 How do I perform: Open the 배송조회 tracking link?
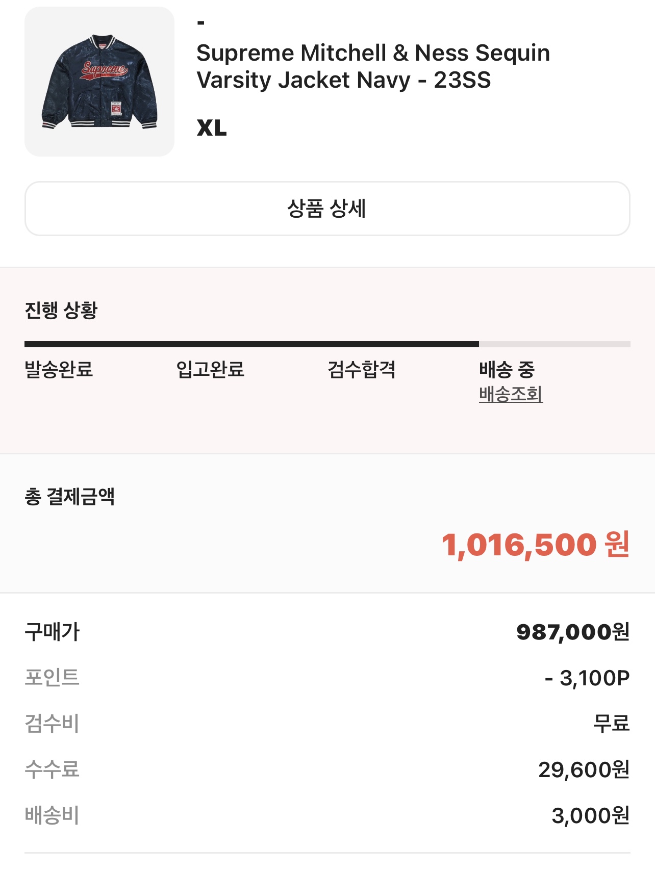(x=511, y=394)
